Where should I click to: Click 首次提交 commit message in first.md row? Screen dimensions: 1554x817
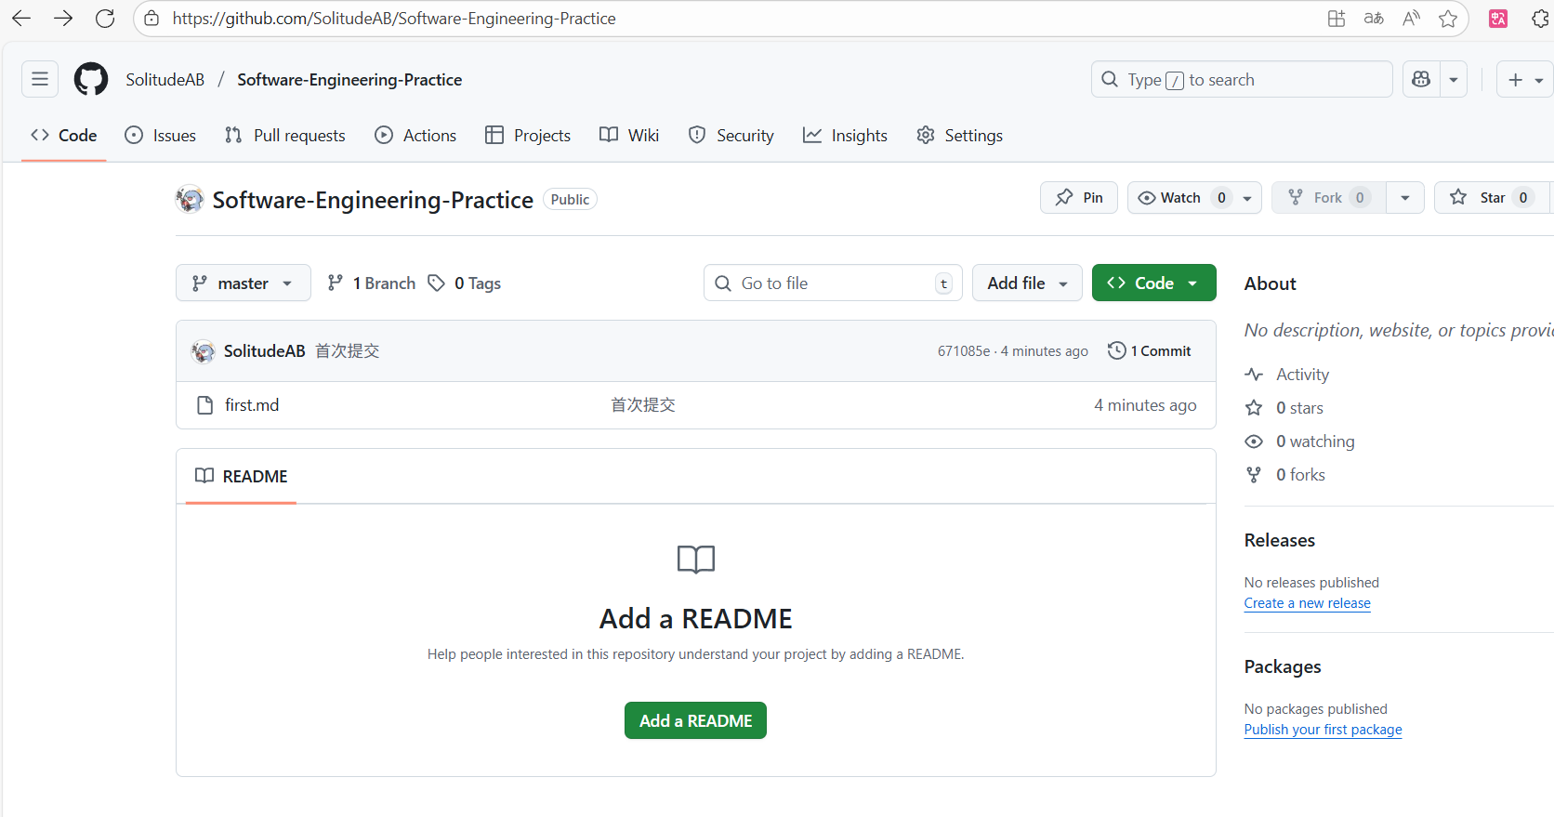point(643,405)
